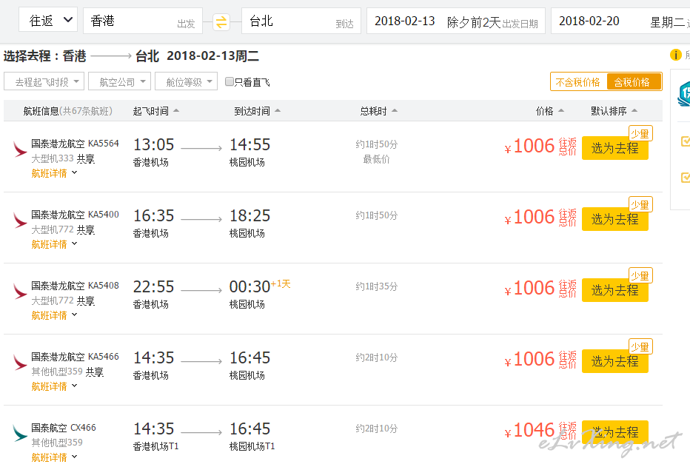Image resolution: width=690 pixels, height=467 pixels.
Task: Click 往返总价 label on KA5466 price
Action: tap(567, 360)
